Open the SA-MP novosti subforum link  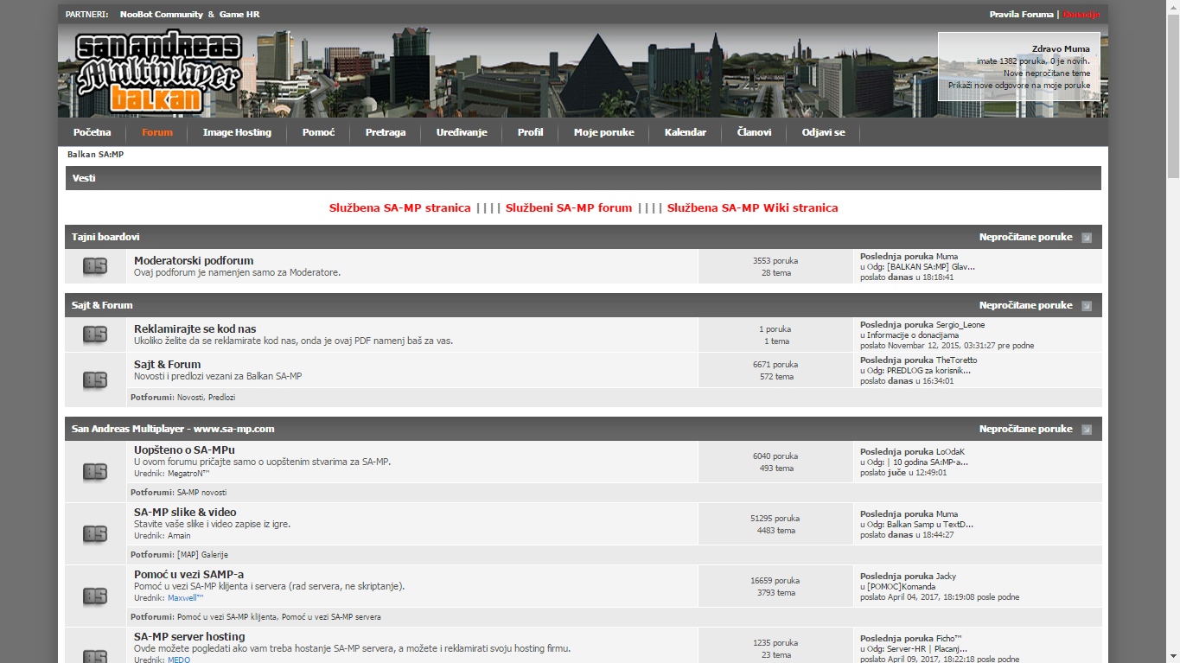[x=201, y=493]
